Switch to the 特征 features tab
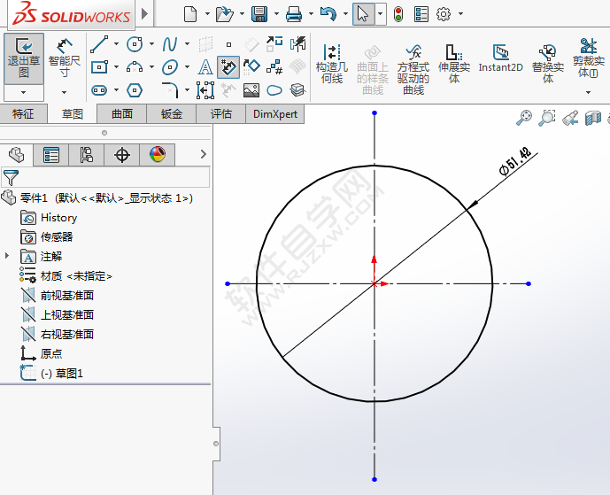This screenshot has width=610, height=495. pos(23,114)
